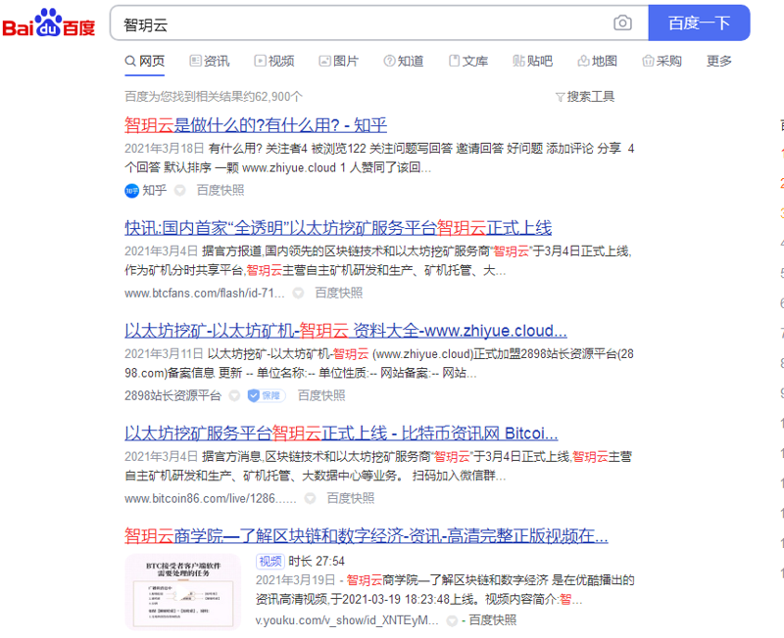The image size is (784, 638).
Task: Click the 视频 tag on Youku result
Action: coord(270,561)
